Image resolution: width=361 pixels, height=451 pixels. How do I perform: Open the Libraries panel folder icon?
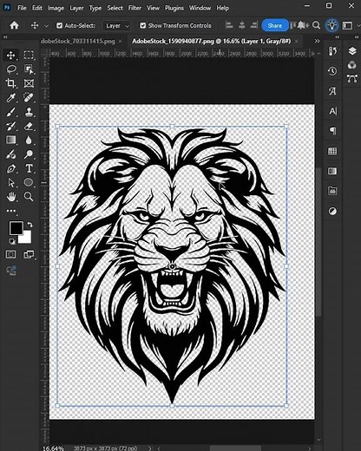[332, 191]
